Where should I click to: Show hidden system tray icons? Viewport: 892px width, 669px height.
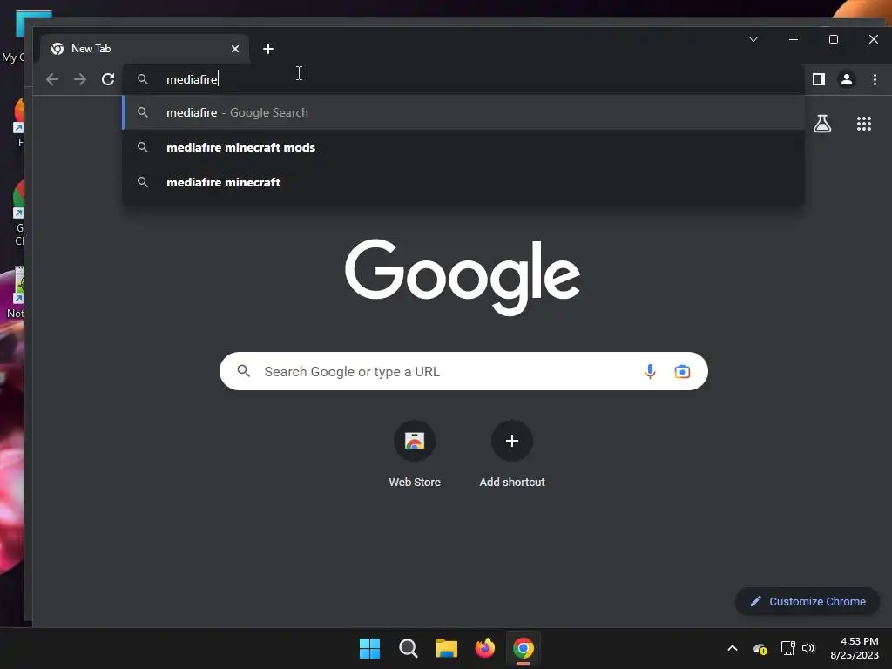[x=732, y=648]
